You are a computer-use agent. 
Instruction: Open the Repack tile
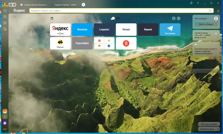click(x=148, y=30)
